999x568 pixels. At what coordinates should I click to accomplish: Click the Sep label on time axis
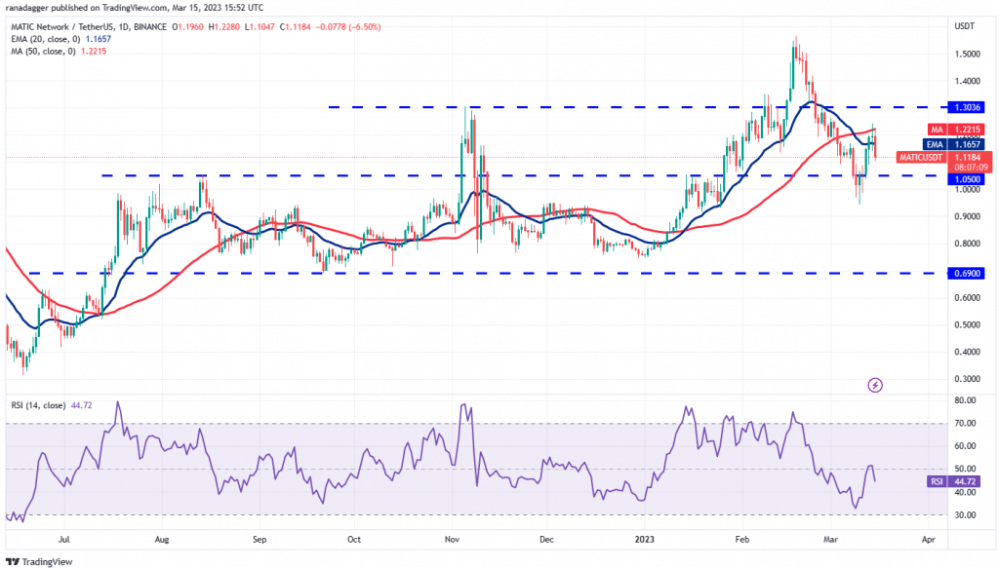tap(260, 540)
